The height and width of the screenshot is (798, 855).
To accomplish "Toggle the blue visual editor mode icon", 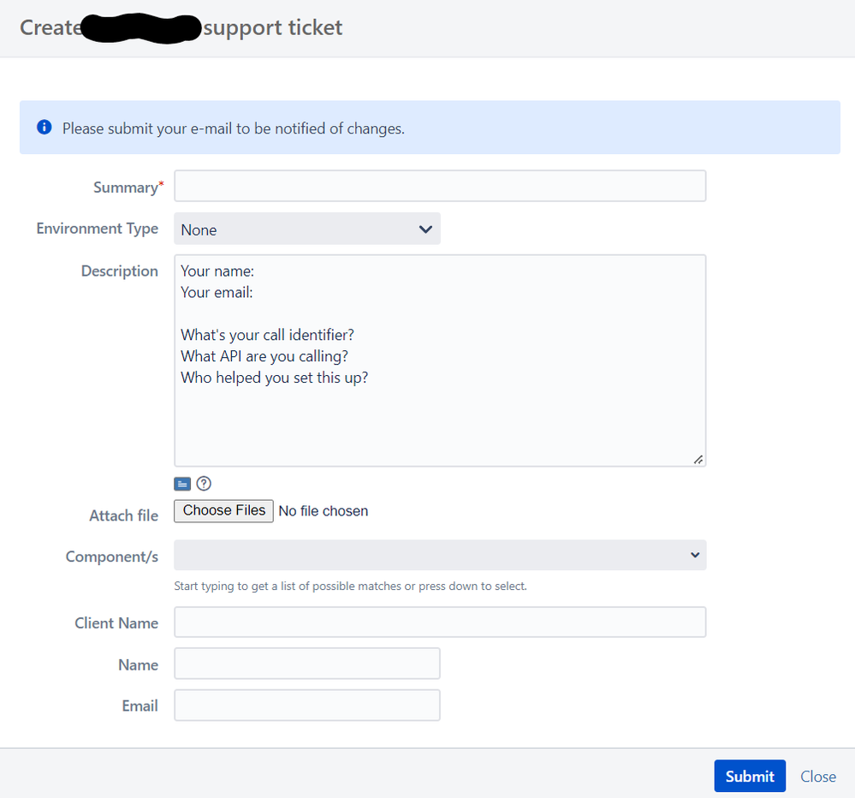I will [182, 484].
